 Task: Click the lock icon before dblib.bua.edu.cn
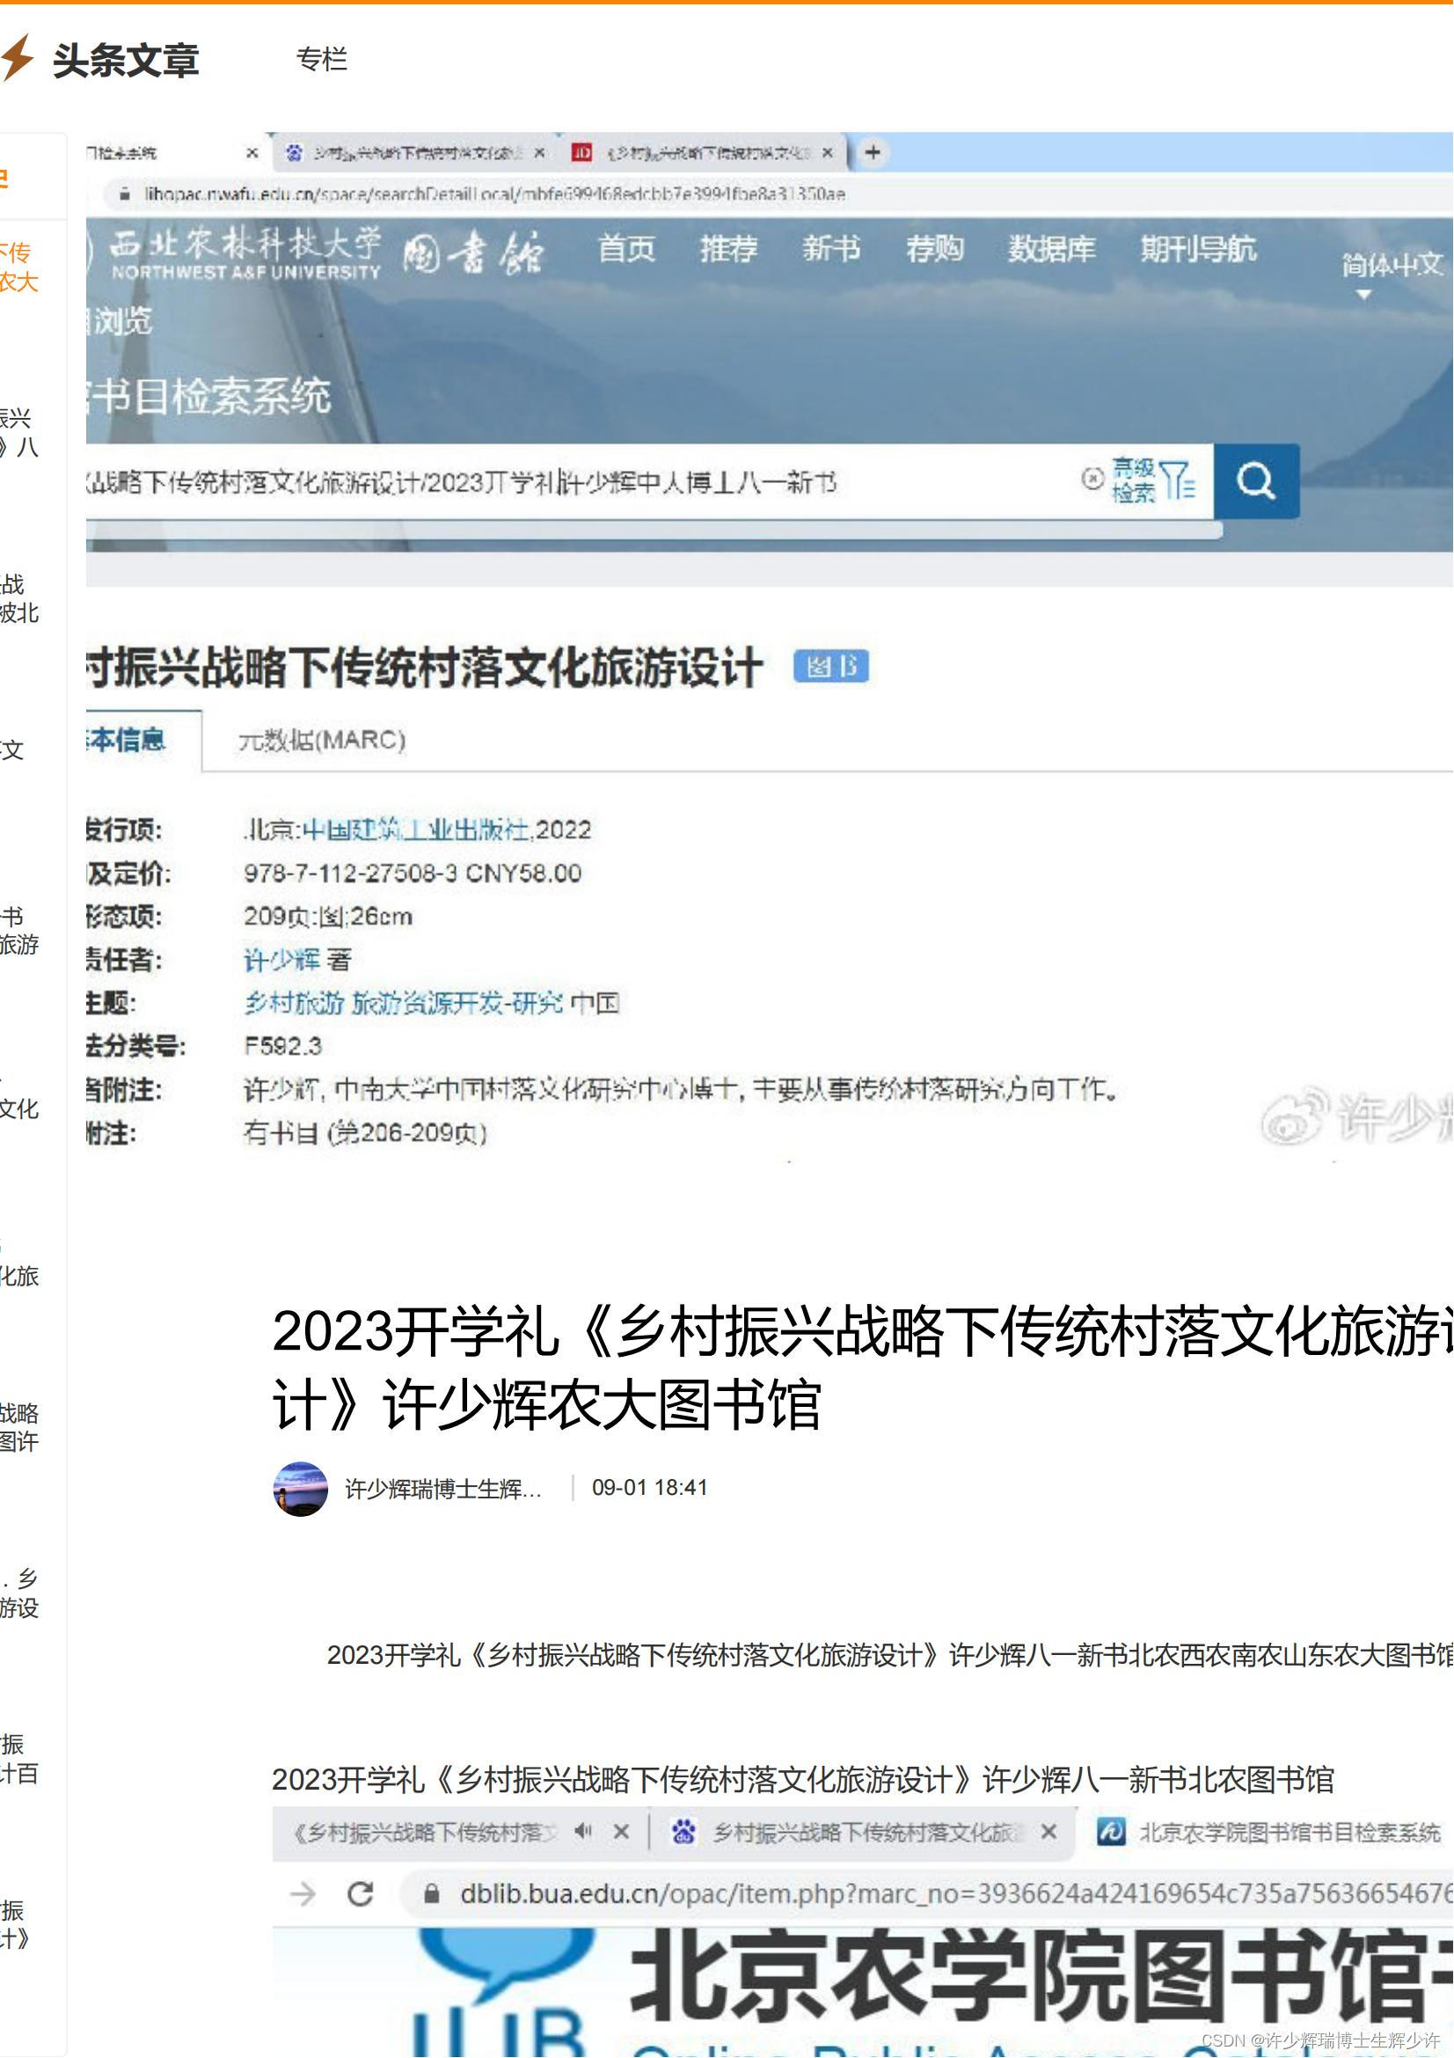pos(432,1894)
